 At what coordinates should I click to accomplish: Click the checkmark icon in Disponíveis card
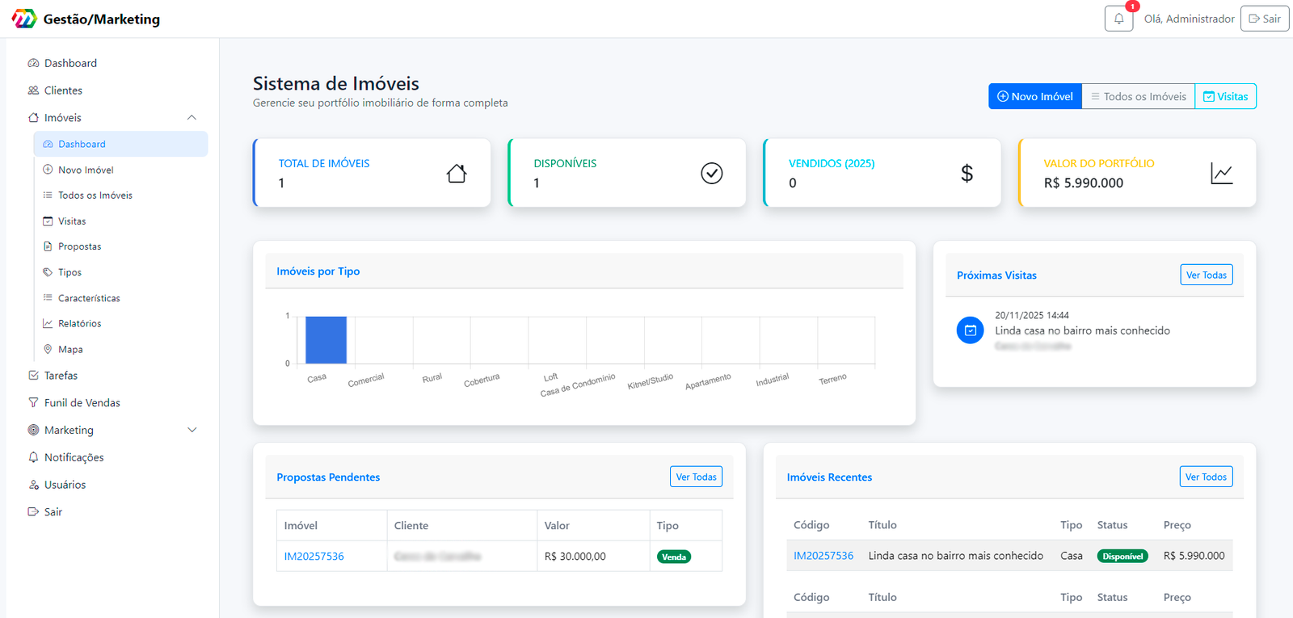point(711,174)
